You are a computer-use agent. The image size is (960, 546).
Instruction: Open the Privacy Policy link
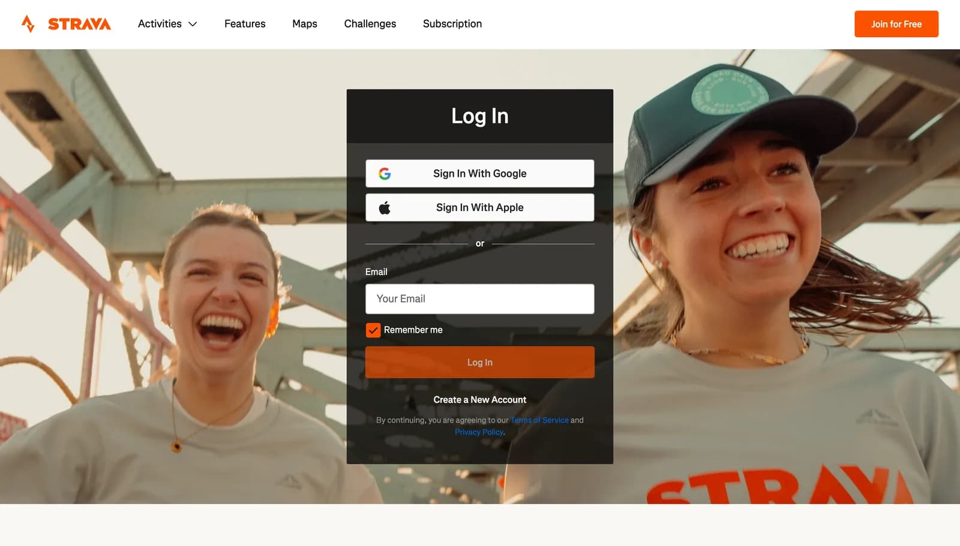click(x=479, y=432)
